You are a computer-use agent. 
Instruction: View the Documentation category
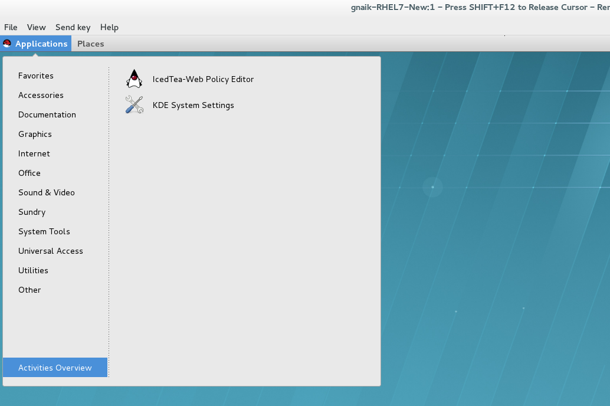click(47, 114)
